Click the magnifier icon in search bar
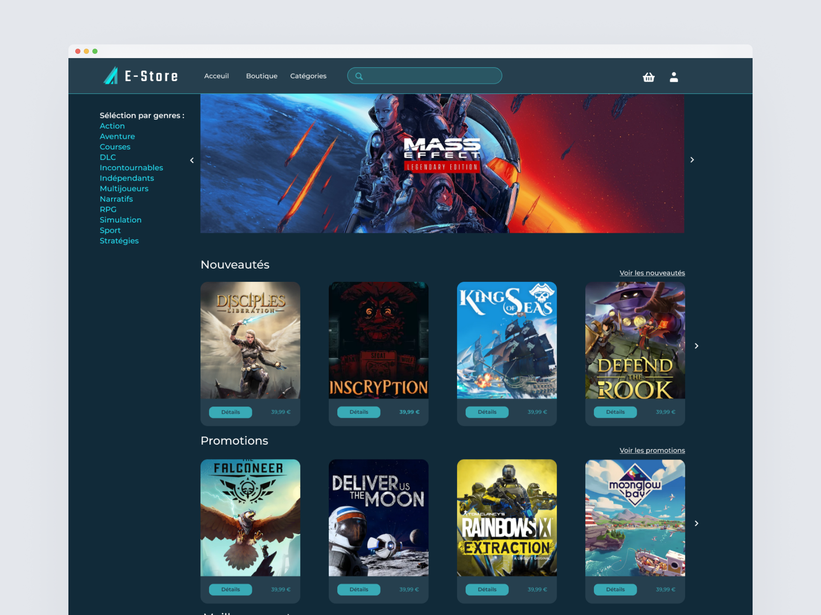Image resolution: width=821 pixels, height=615 pixels. tap(359, 76)
